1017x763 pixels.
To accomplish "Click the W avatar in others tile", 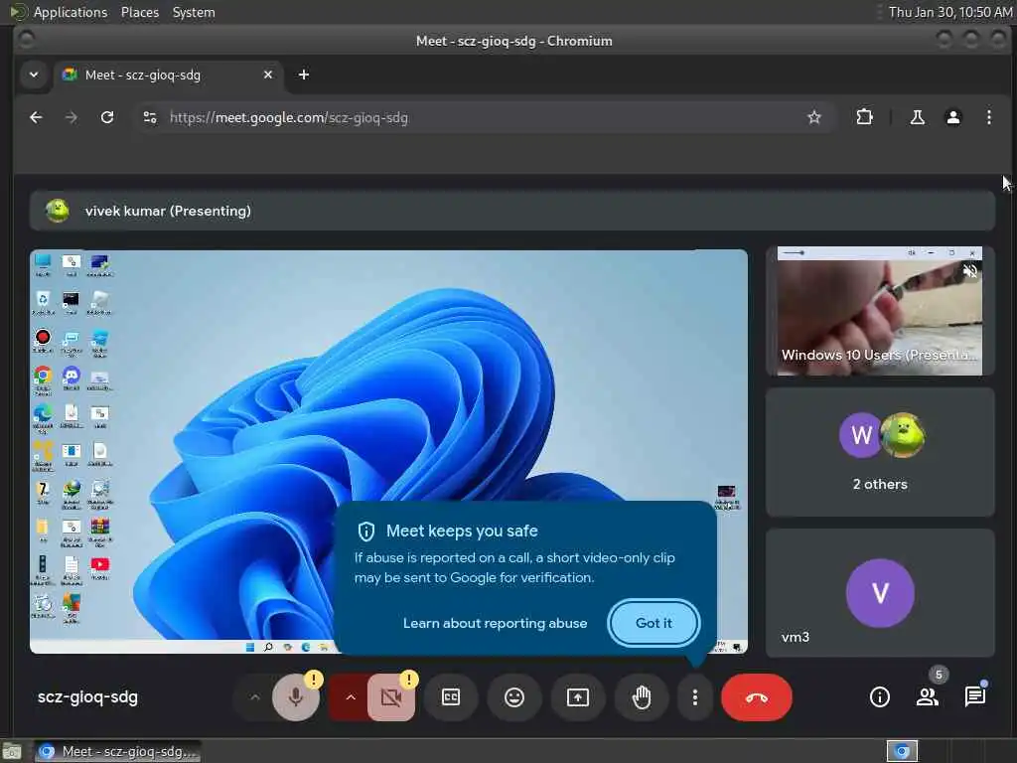I will pos(861,435).
